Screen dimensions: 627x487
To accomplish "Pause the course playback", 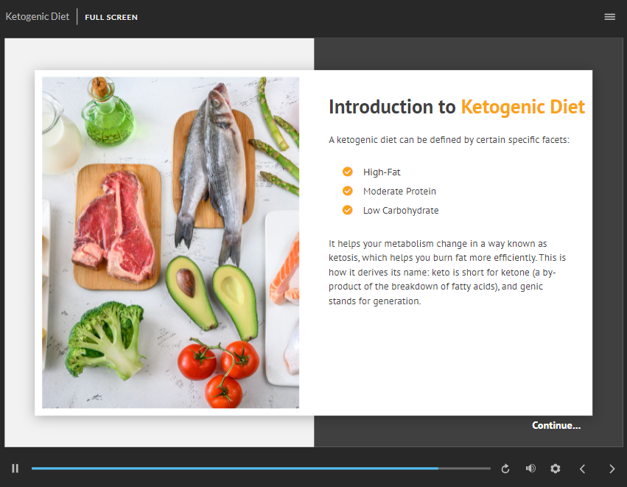I will 15,468.
